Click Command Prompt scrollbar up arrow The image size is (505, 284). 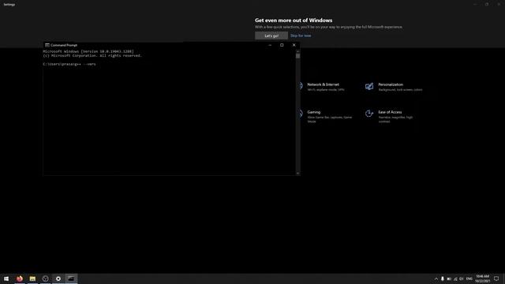click(x=298, y=50)
